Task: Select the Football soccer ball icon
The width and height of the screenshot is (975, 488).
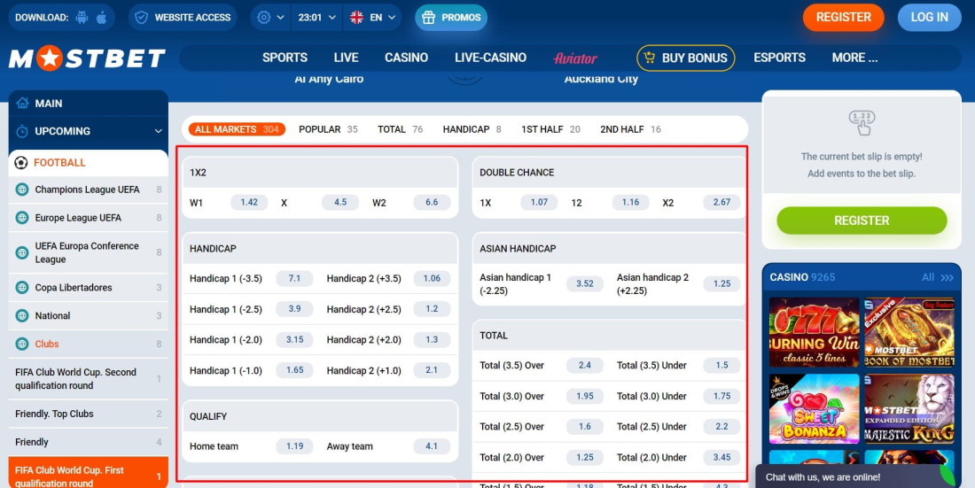Action: pyautogui.click(x=20, y=163)
